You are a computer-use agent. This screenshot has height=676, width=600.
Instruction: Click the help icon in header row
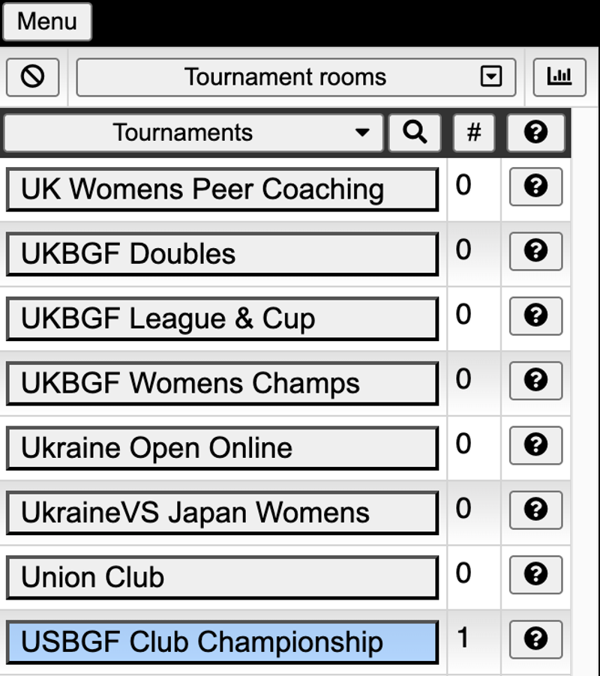coord(535,133)
